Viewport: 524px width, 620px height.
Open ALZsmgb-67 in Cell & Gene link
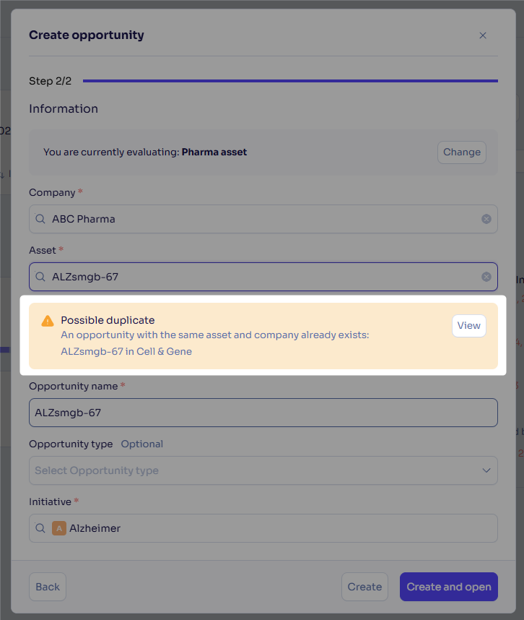click(x=126, y=351)
